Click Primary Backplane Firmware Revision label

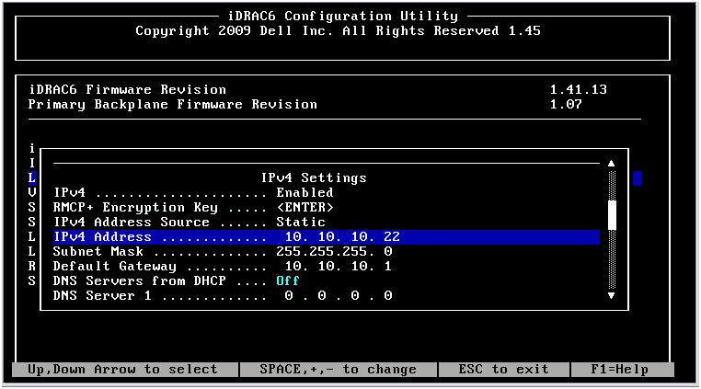[173, 104]
